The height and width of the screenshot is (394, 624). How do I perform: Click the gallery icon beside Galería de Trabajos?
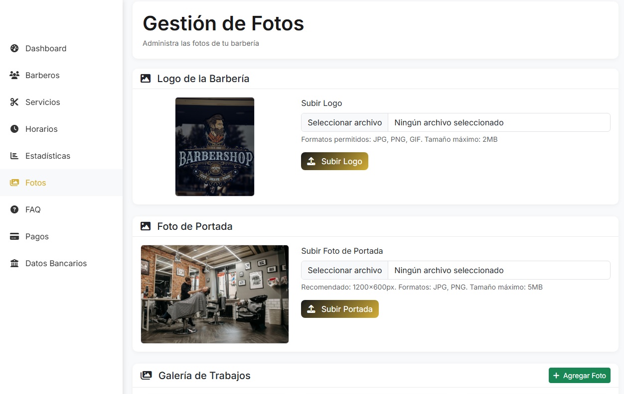pyautogui.click(x=146, y=375)
